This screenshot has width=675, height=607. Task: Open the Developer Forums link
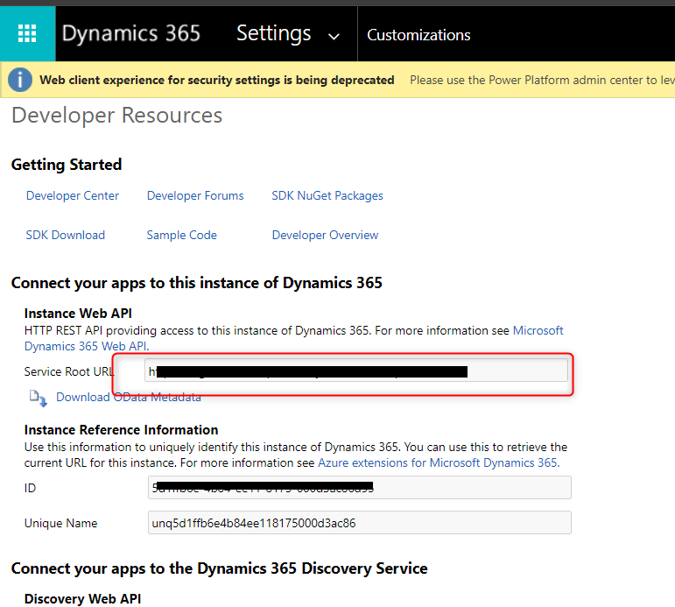pos(195,195)
